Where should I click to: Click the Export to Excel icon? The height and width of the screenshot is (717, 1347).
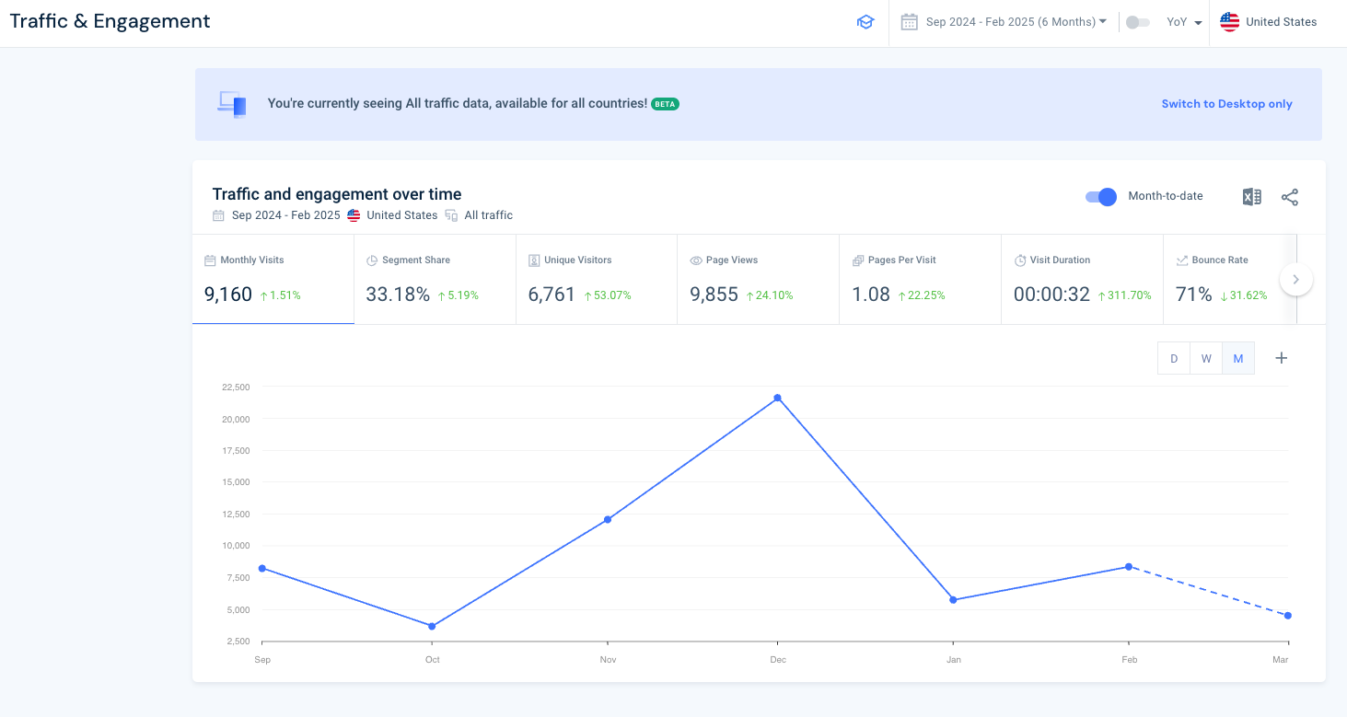click(x=1251, y=196)
